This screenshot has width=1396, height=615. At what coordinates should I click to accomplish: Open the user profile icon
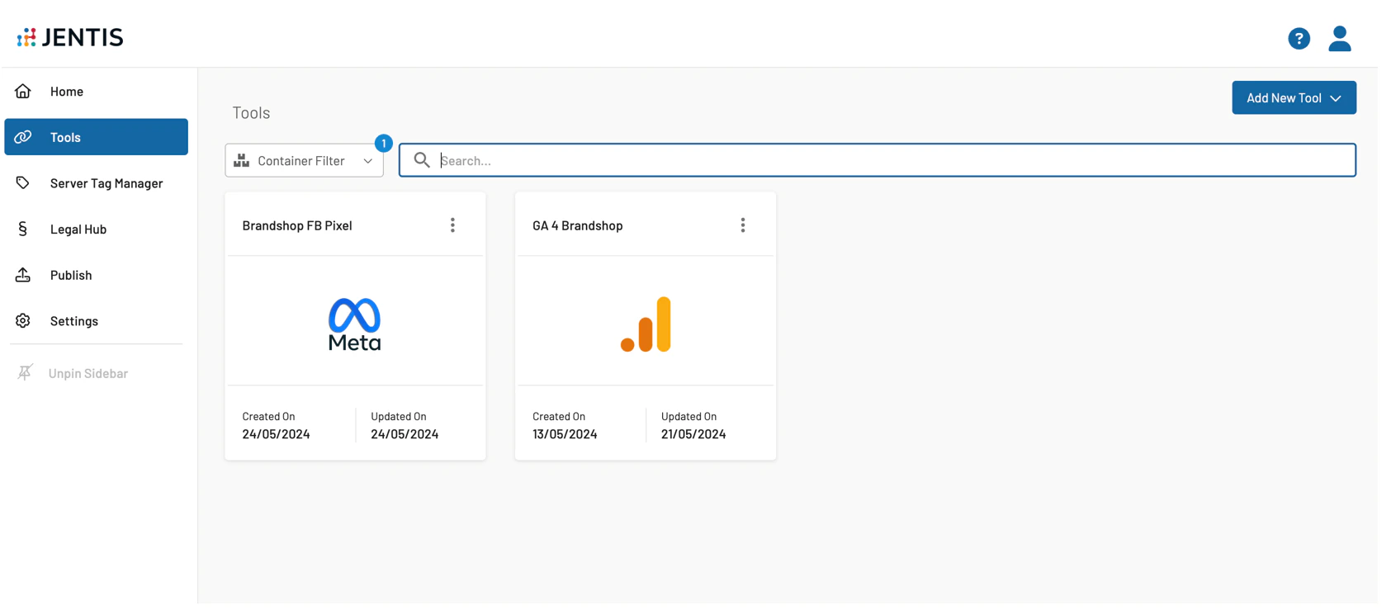(x=1339, y=39)
